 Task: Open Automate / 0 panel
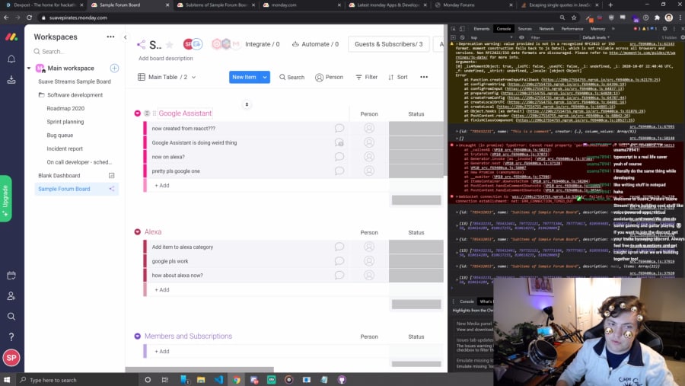(315, 44)
